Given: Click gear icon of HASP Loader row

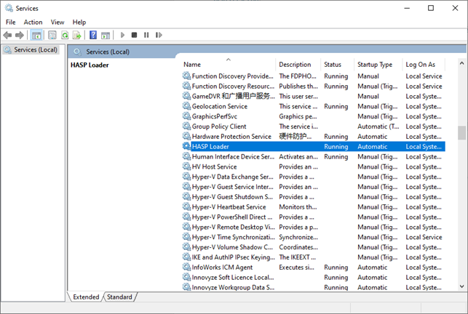Looking at the screenshot, I should (186, 146).
